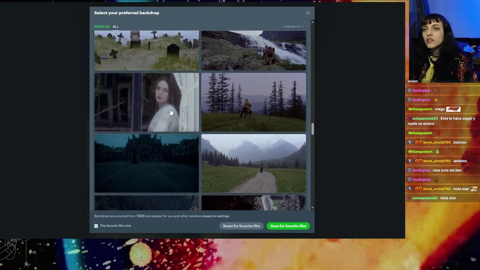Switch to the POPULAR backdrops tab

[102, 27]
